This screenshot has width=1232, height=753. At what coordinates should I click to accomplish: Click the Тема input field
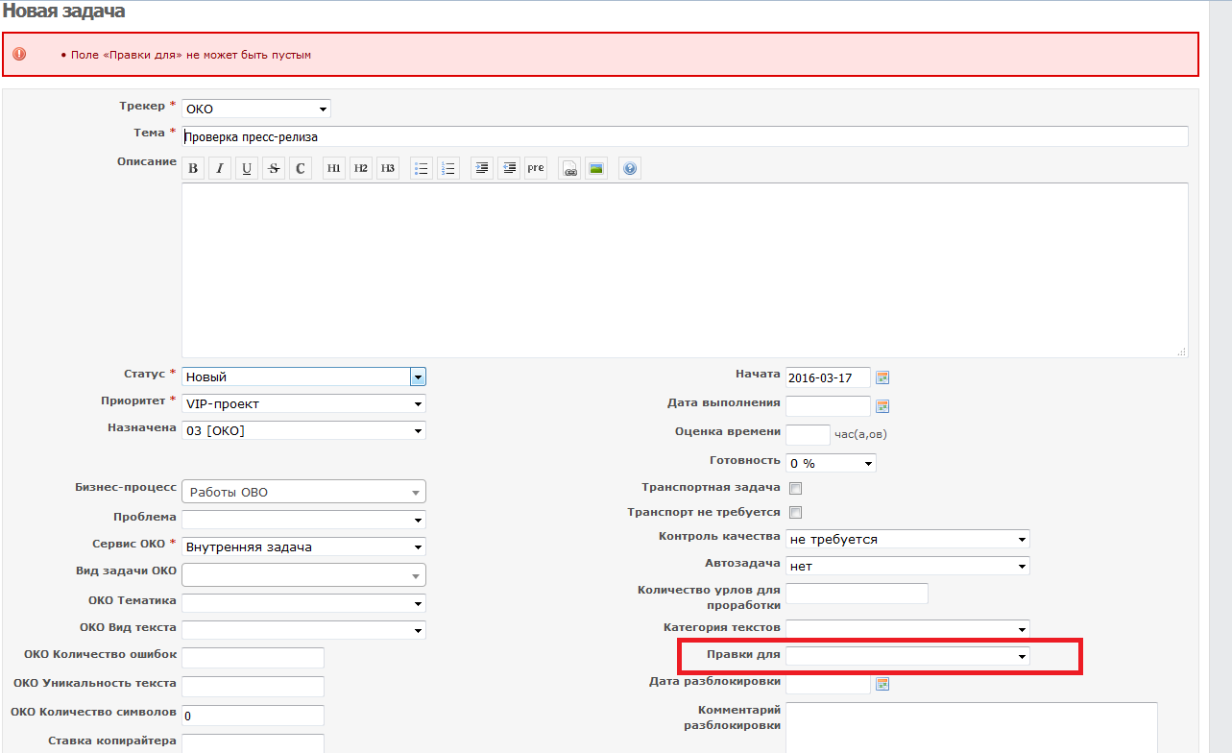click(685, 136)
